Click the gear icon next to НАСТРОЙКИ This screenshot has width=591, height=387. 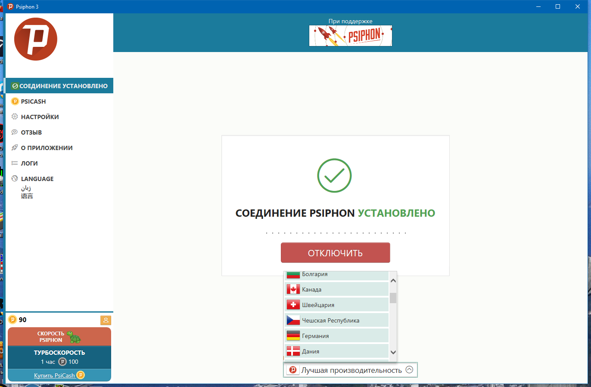pos(15,117)
